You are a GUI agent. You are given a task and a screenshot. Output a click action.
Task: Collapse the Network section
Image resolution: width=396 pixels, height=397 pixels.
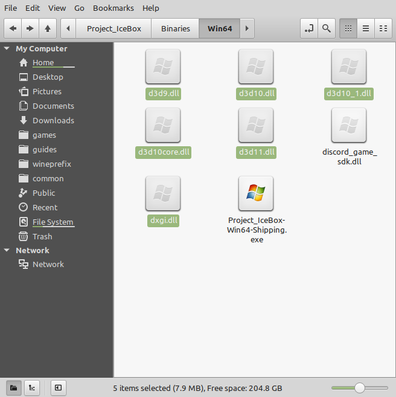[7, 250]
